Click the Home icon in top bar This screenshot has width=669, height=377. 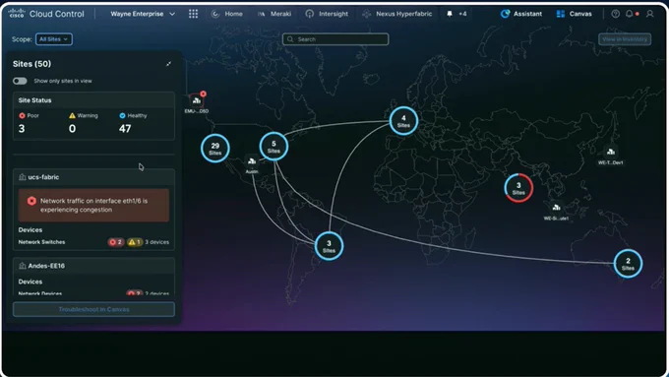click(x=215, y=14)
